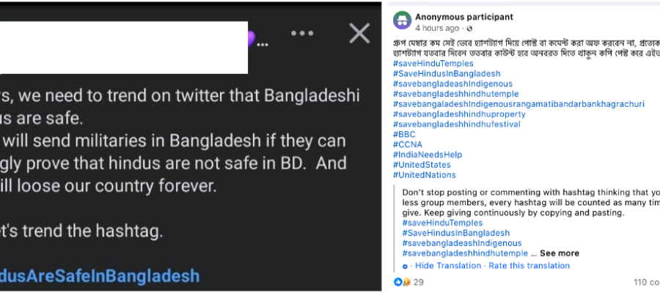Click the post privacy audience icon

pos(470,29)
